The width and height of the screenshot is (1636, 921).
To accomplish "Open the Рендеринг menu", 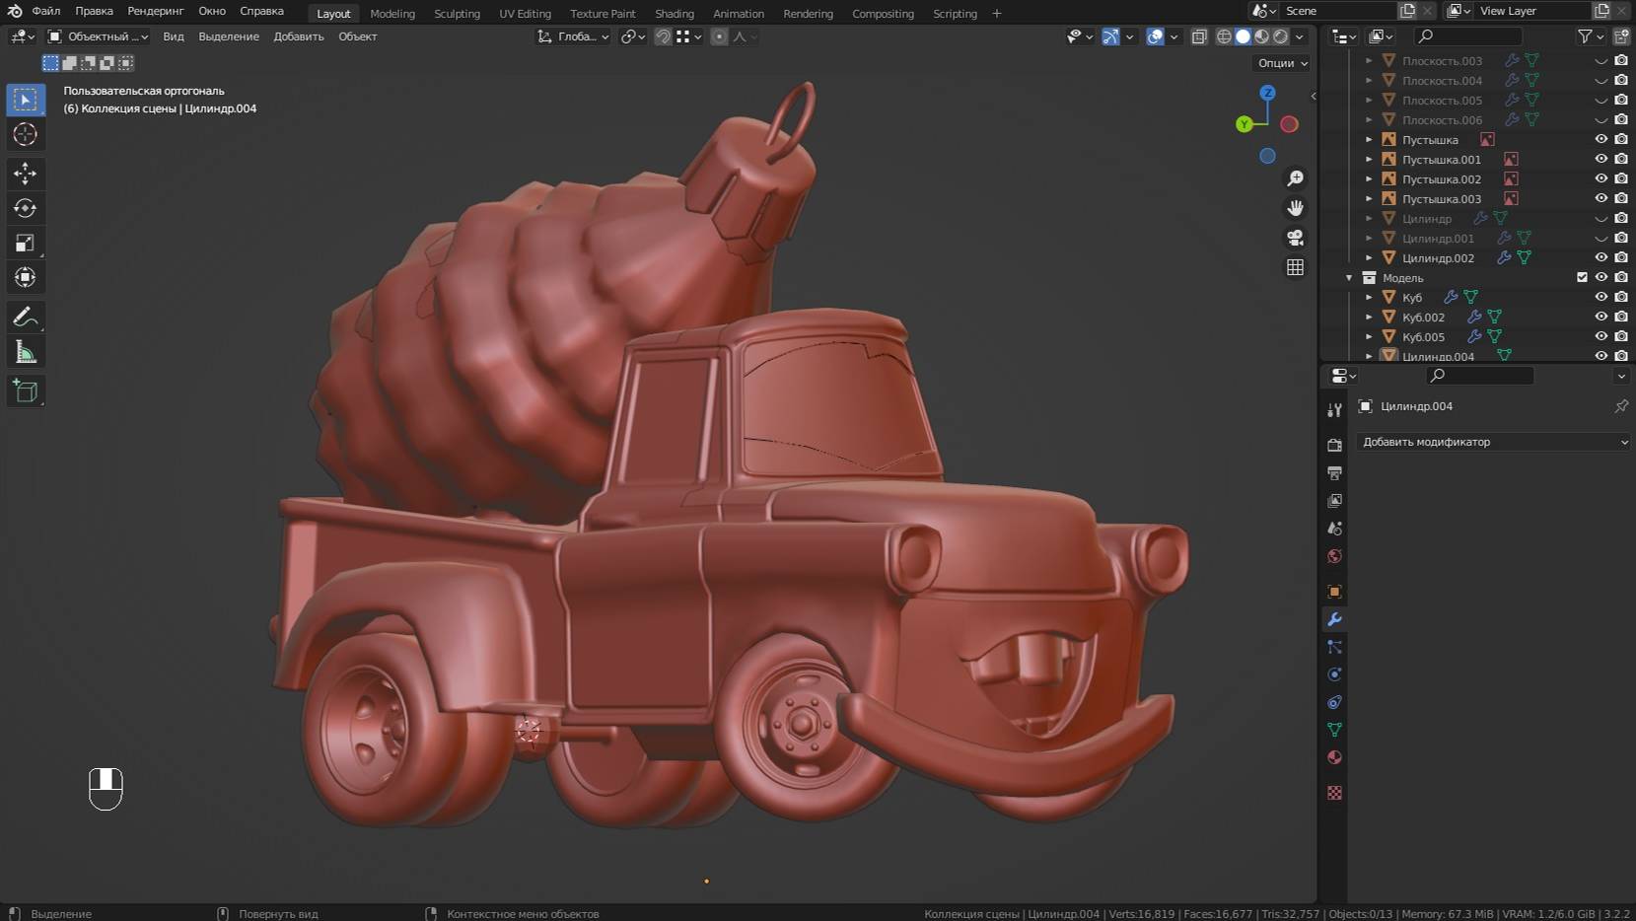I will pos(156,11).
